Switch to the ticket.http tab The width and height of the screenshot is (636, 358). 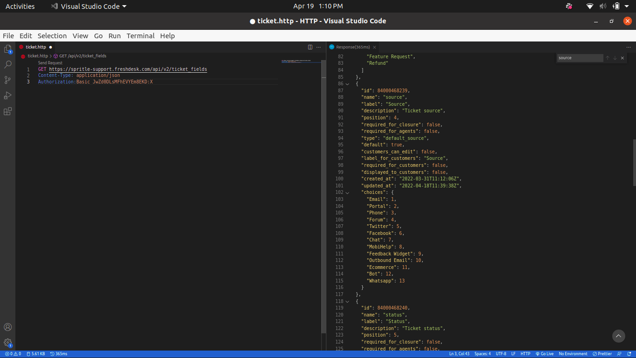(x=36, y=47)
